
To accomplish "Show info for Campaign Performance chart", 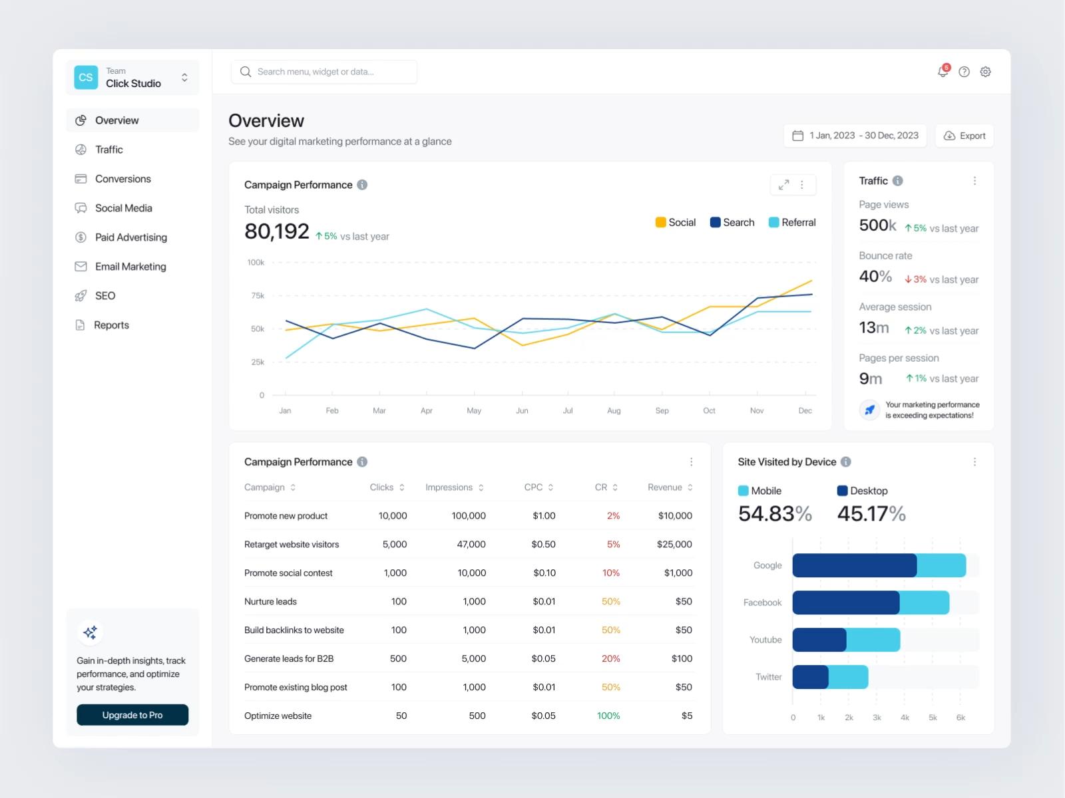I will point(362,185).
